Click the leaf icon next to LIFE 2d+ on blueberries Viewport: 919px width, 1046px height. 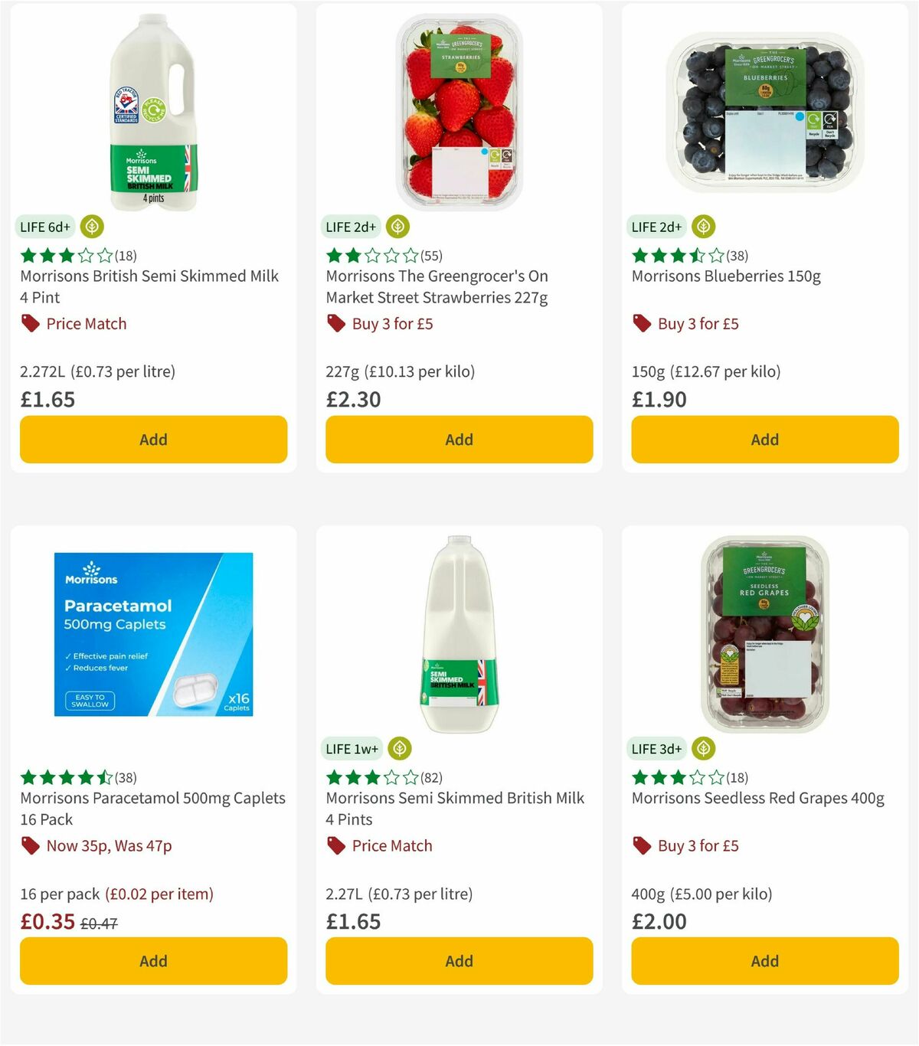tap(703, 227)
